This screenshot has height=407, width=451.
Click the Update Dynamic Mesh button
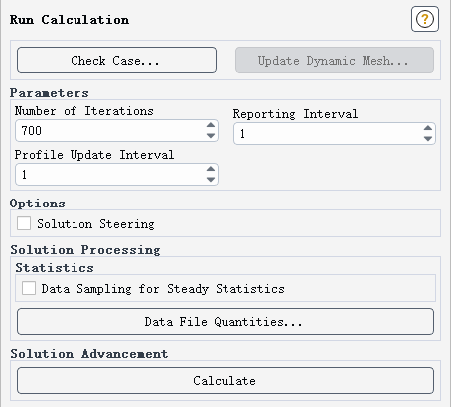coord(335,61)
